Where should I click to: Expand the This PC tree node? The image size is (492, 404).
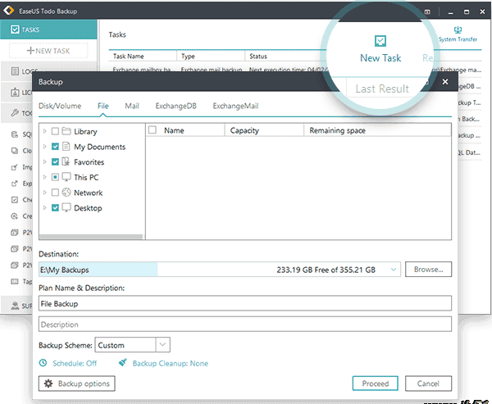click(x=44, y=177)
